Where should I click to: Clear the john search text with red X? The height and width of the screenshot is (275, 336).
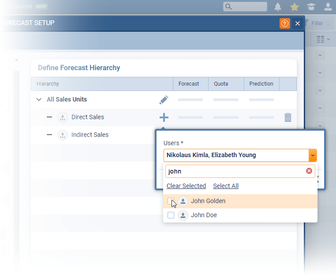point(309,171)
